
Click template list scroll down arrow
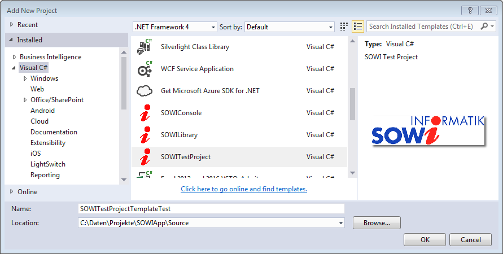click(x=352, y=173)
